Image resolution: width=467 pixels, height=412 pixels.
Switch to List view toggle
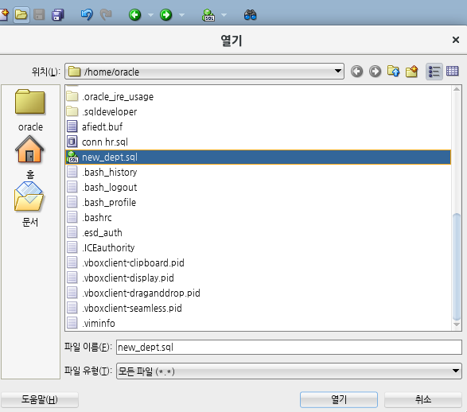pyautogui.click(x=434, y=72)
